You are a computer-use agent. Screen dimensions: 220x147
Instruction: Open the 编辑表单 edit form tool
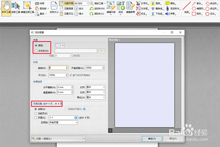[x=130, y=8]
